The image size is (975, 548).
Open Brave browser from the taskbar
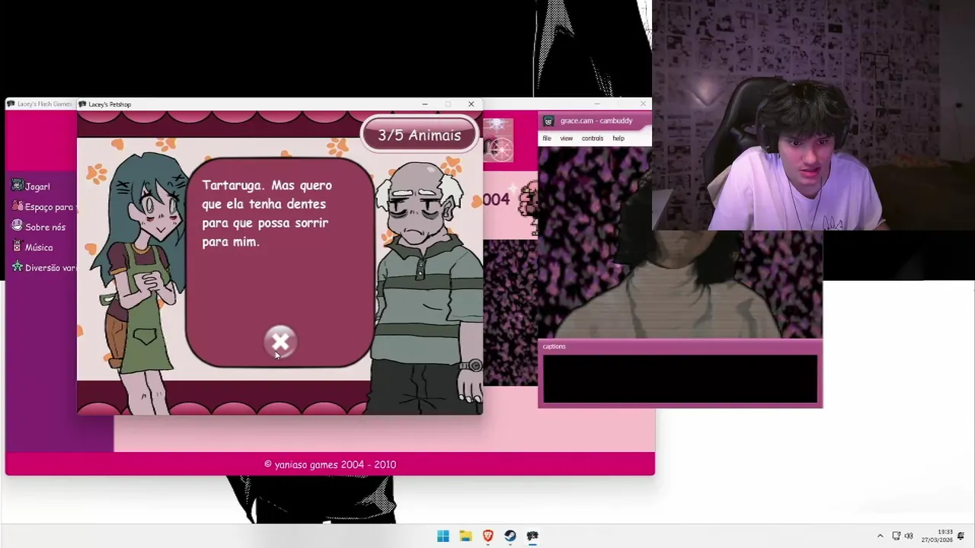pos(487,536)
